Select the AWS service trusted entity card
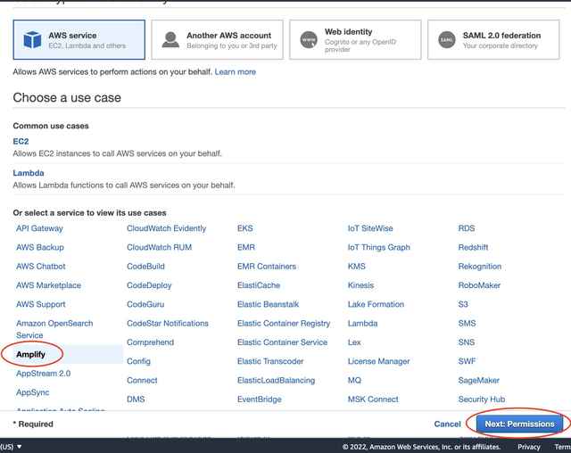 click(79, 39)
